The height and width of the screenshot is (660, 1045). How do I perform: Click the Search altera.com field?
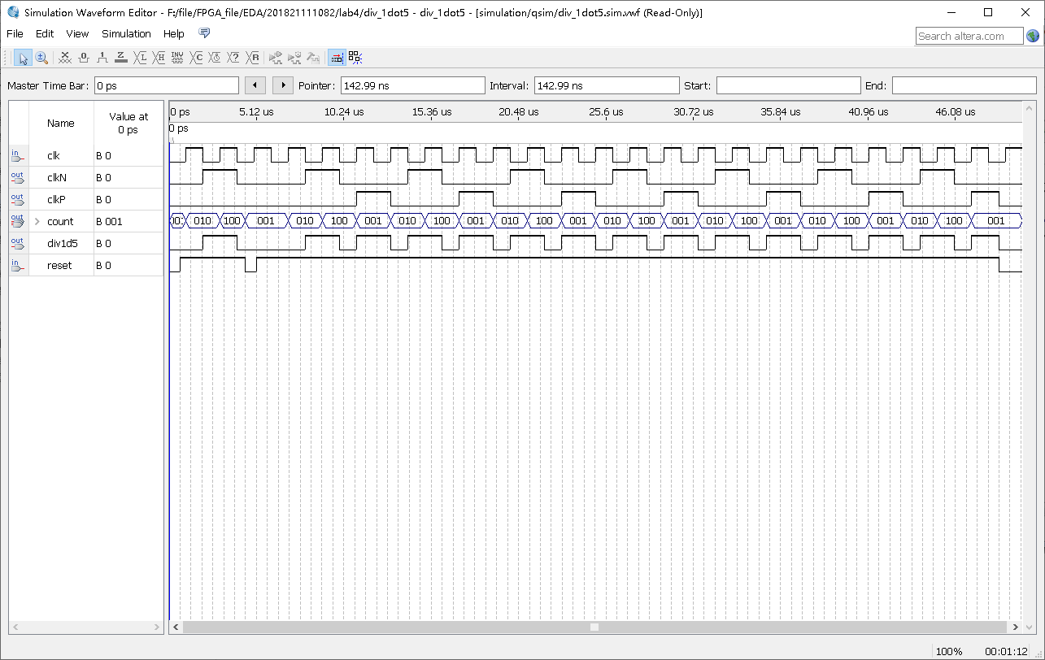click(970, 36)
